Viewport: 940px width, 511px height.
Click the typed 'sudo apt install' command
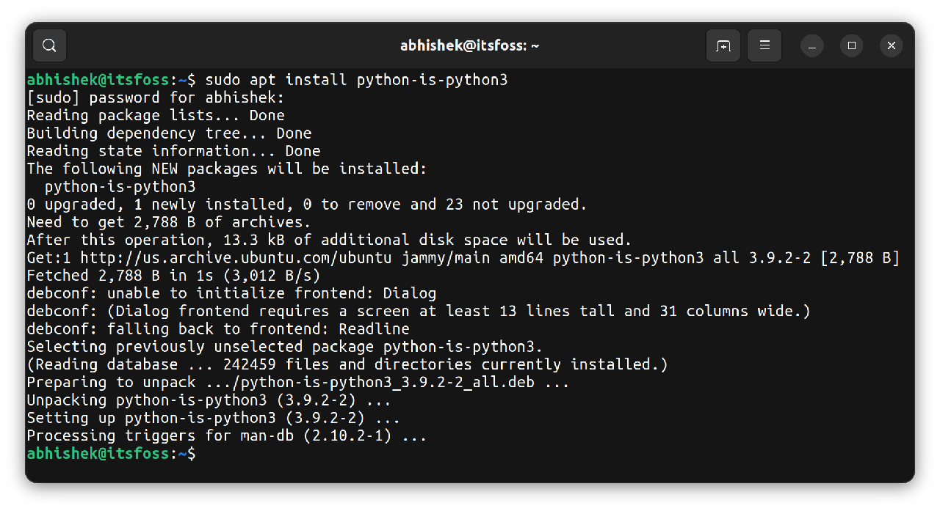356,80
